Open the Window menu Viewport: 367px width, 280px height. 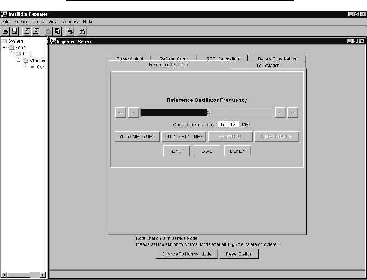coord(70,22)
